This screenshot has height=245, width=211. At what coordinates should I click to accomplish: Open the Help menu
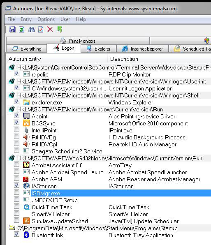(81, 19)
